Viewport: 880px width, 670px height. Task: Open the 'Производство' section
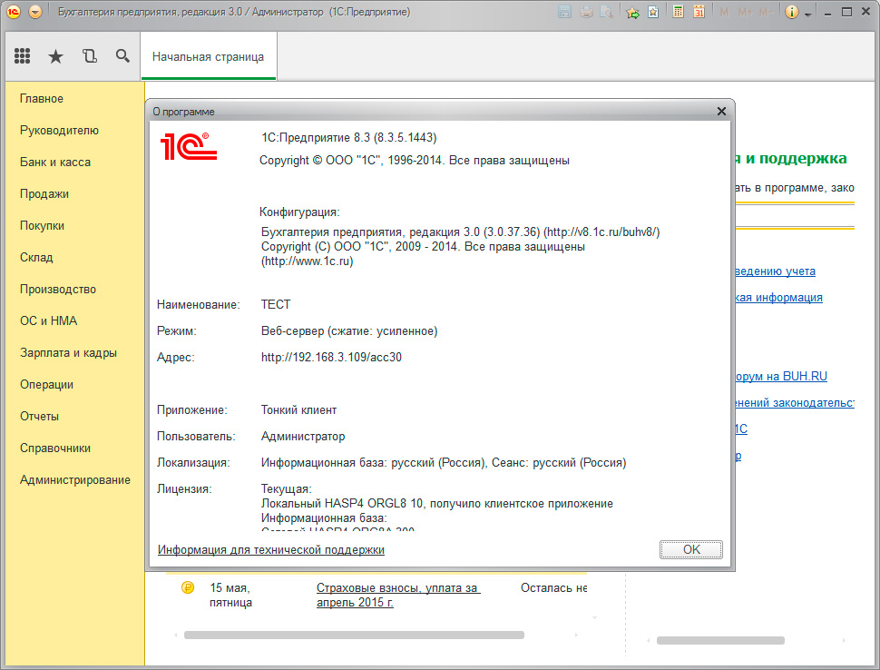click(58, 290)
